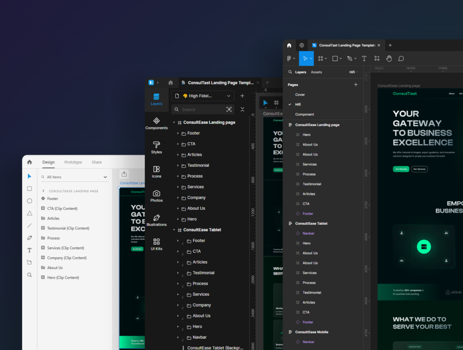Open the High Fidel... page dropdown
This screenshot has height=350, width=463.
pos(203,96)
